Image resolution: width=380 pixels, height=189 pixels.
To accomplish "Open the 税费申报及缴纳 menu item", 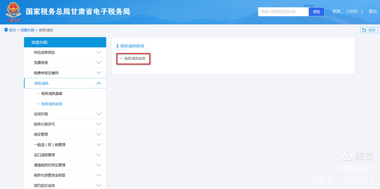I will click(65, 73).
